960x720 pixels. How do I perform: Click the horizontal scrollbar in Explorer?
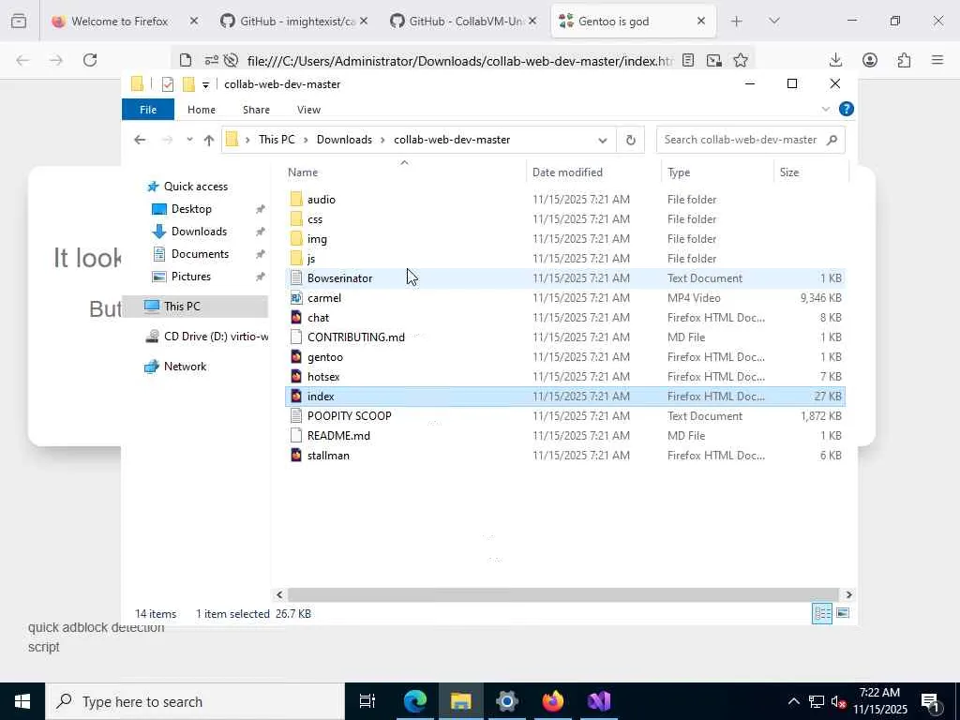click(562, 594)
